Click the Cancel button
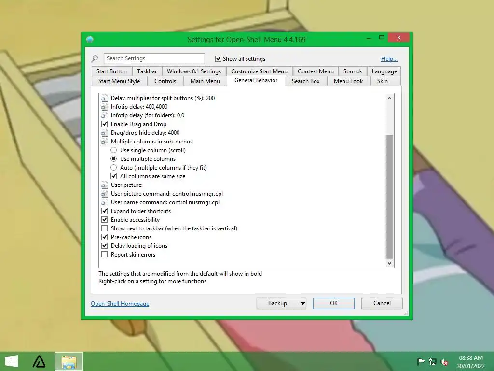The height and width of the screenshot is (371, 494). click(382, 303)
